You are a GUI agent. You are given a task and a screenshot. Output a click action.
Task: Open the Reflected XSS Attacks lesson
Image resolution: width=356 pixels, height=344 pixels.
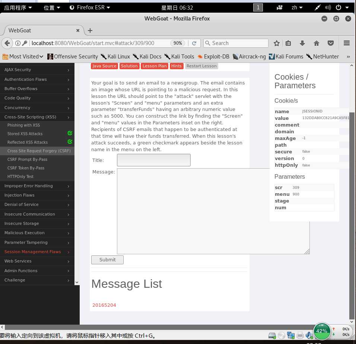[x=28, y=142]
